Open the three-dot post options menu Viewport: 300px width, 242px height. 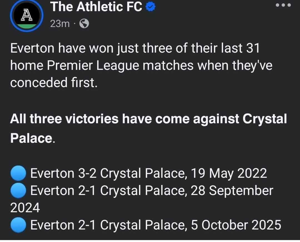283,5
